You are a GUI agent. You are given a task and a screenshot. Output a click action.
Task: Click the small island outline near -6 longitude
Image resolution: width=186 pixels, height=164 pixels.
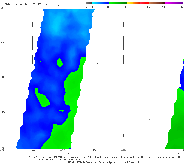click(x=149, y=120)
